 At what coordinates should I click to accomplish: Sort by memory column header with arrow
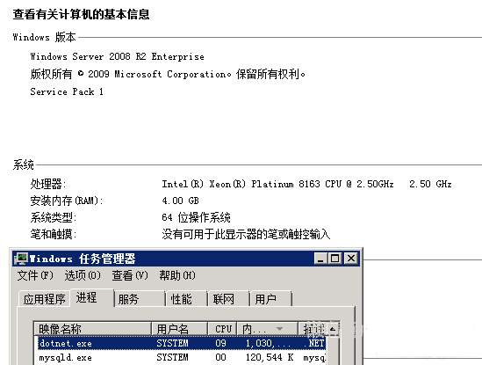tap(267, 329)
